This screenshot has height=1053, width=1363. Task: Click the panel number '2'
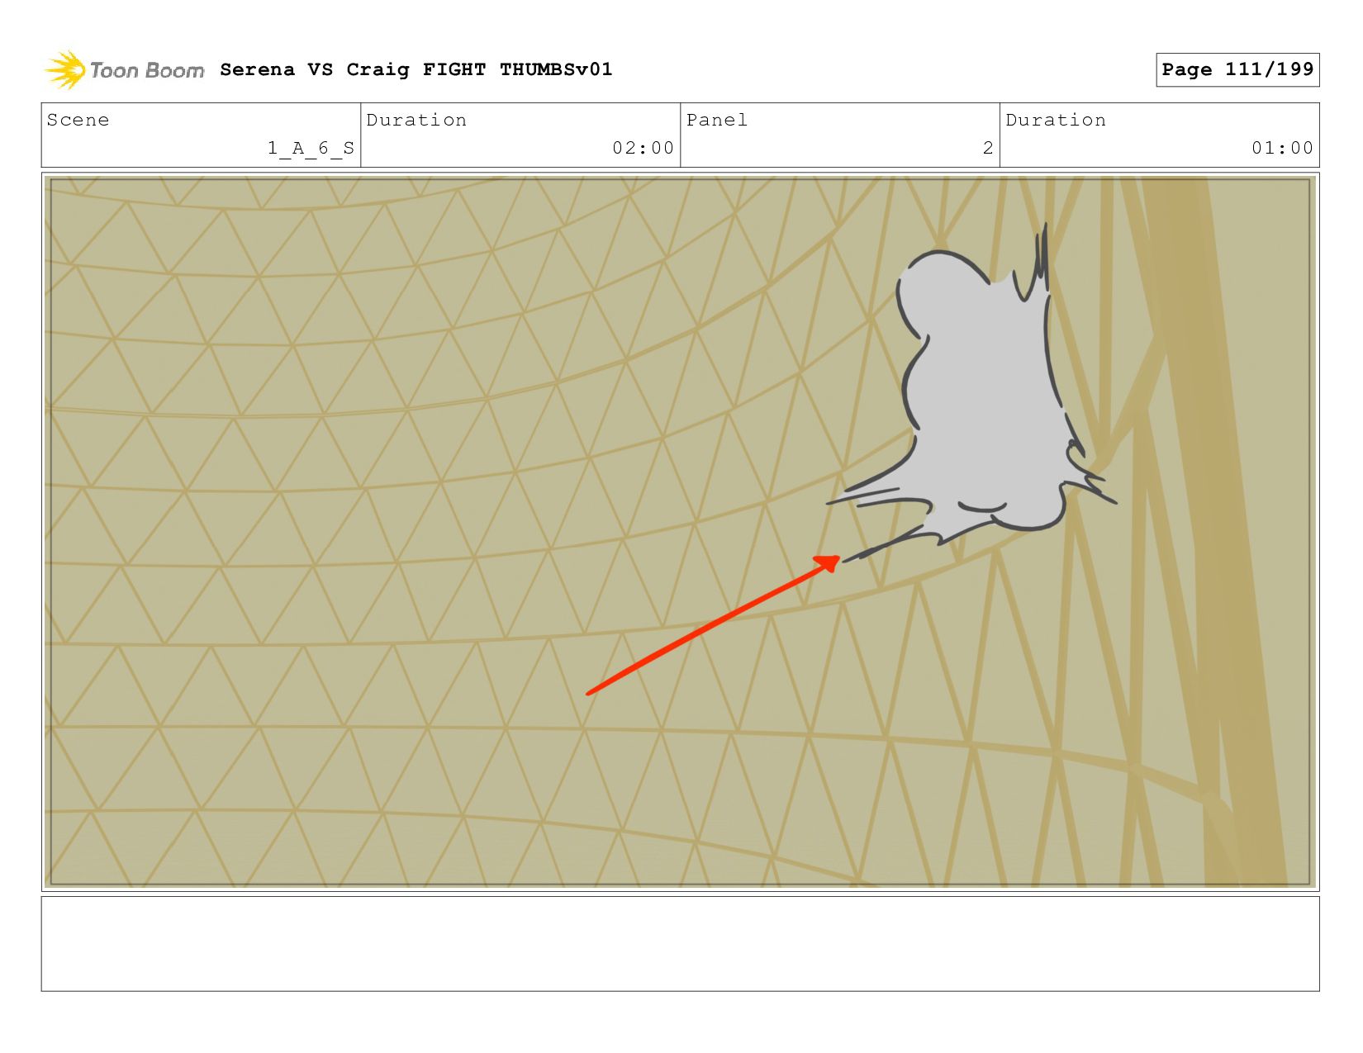988,148
